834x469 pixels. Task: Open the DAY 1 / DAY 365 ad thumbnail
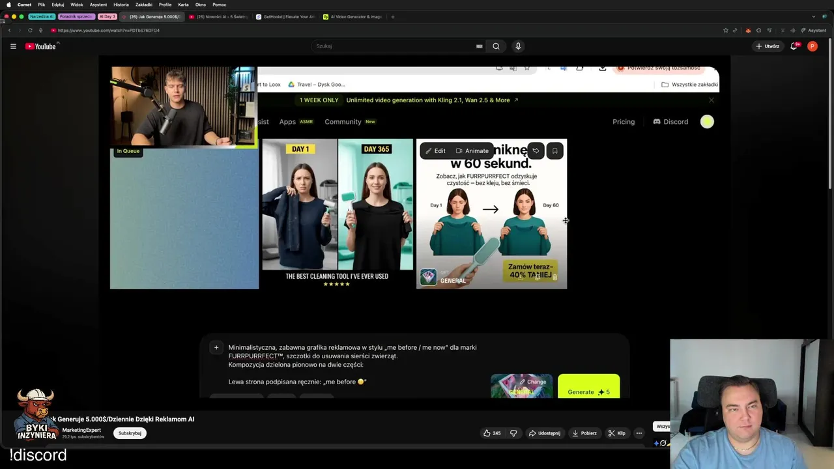coord(338,213)
